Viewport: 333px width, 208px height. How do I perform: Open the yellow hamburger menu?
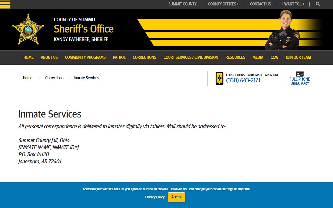click(x=5, y=4)
